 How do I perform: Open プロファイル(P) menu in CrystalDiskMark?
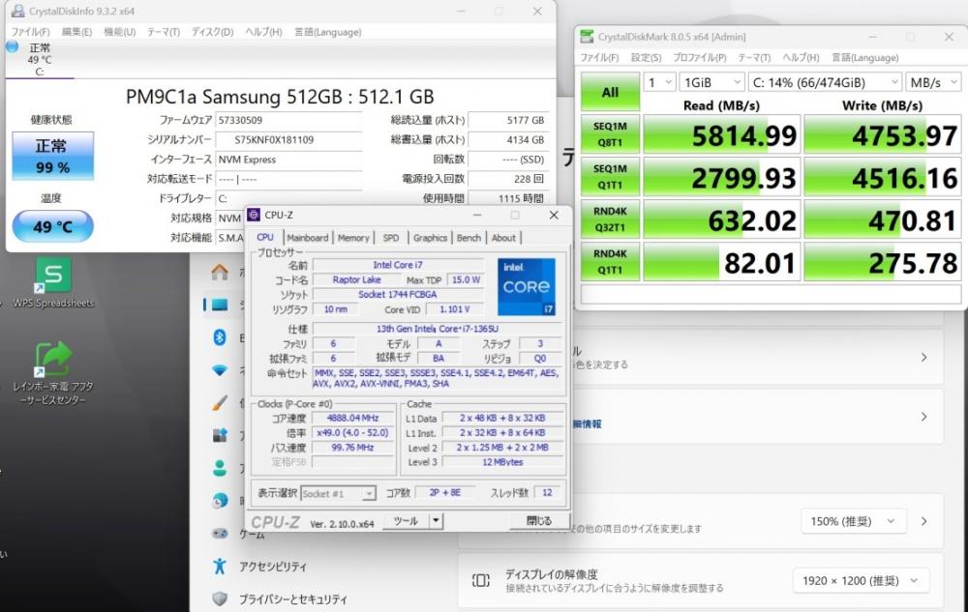700,57
